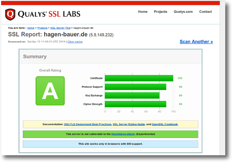Click the hagen-bauer.de breadcrumb text

click(x=83, y=28)
